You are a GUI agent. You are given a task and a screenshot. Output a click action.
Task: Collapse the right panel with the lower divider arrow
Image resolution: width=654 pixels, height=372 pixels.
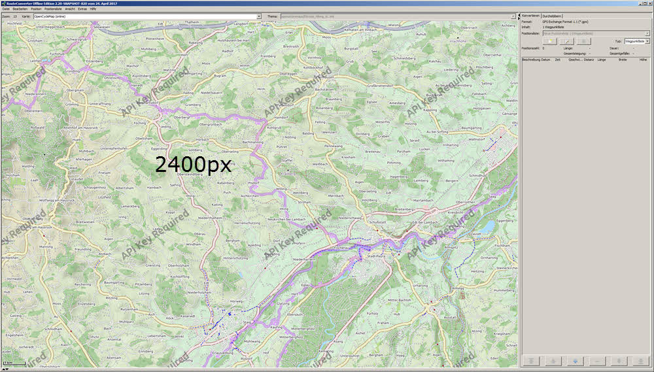pos(519,18)
